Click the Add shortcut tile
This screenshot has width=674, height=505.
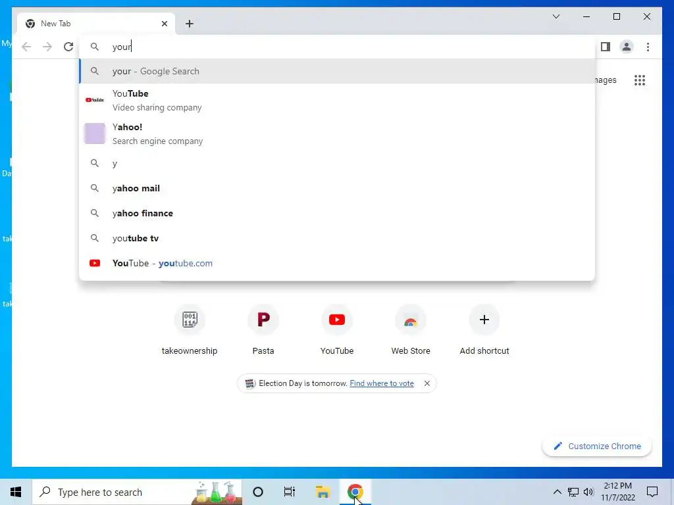pyautogui.click(x=484, y=330)
